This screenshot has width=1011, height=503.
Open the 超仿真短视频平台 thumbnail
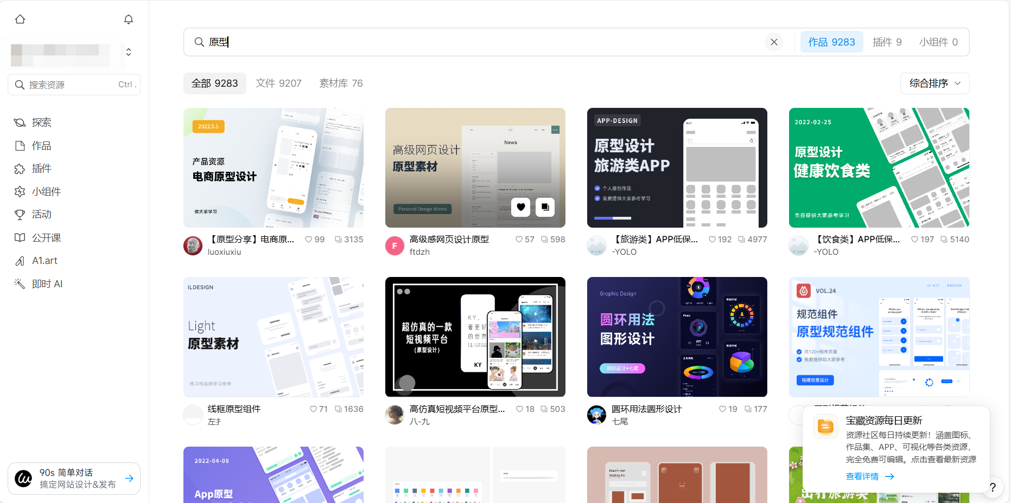(x=475, y=337)
